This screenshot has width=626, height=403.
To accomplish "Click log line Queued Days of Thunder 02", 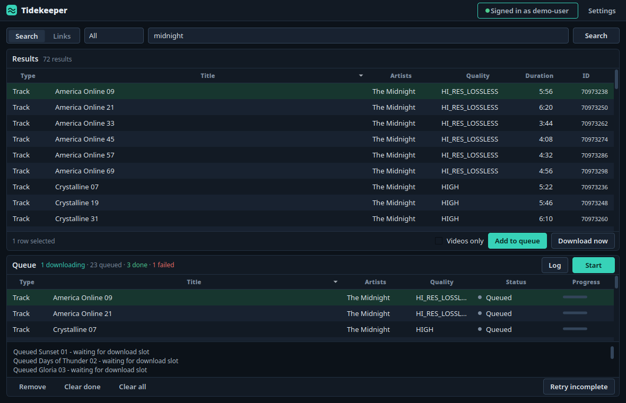I will (x=96, y=361).
